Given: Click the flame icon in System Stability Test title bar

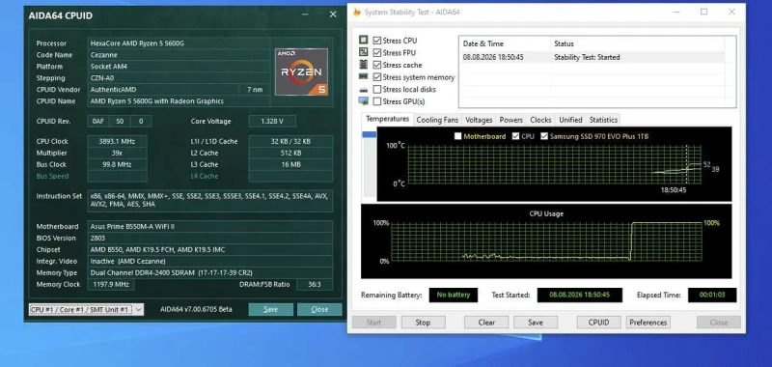Looking at the screenshot, I should tap(357, 13).
